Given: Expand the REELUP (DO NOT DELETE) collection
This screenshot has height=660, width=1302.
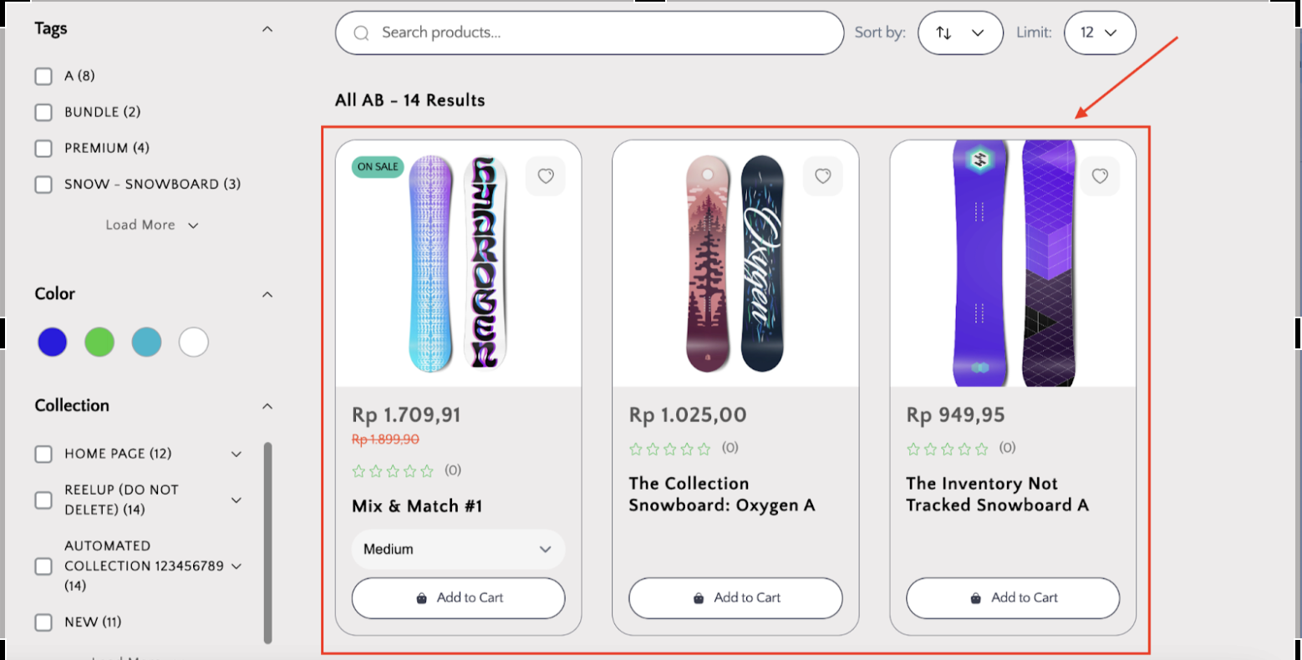Looking at the screenshot, I should (x=236, y=500).
